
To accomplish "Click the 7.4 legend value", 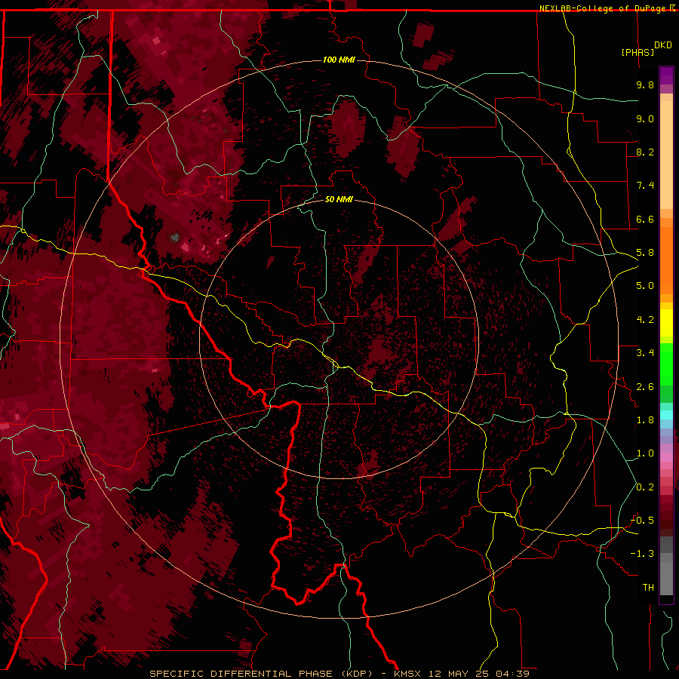I will click(645, 186).
